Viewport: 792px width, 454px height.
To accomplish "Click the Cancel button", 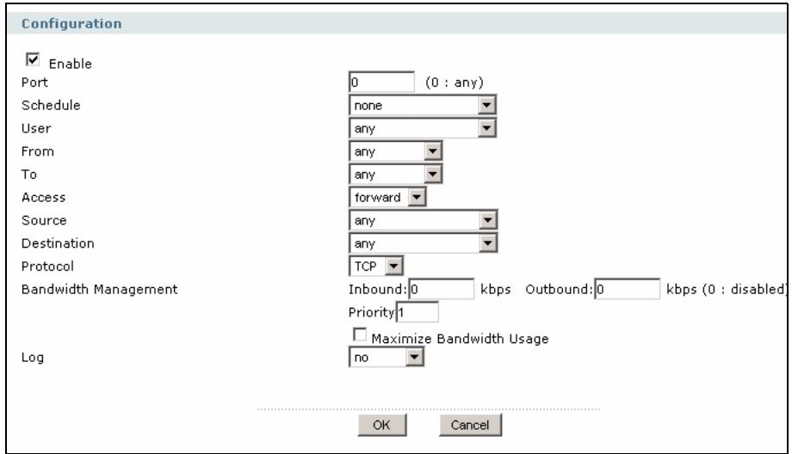I will click(x=470, y=426).
